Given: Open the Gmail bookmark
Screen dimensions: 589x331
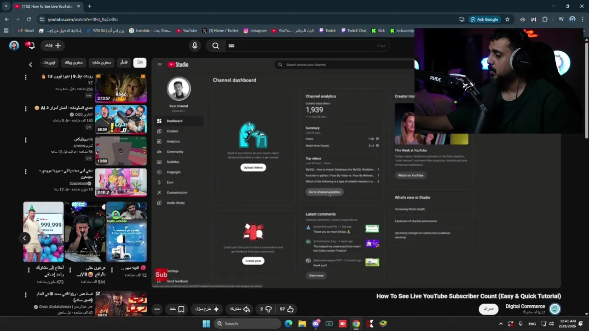Looking at the screenshot, I should 26,31.
